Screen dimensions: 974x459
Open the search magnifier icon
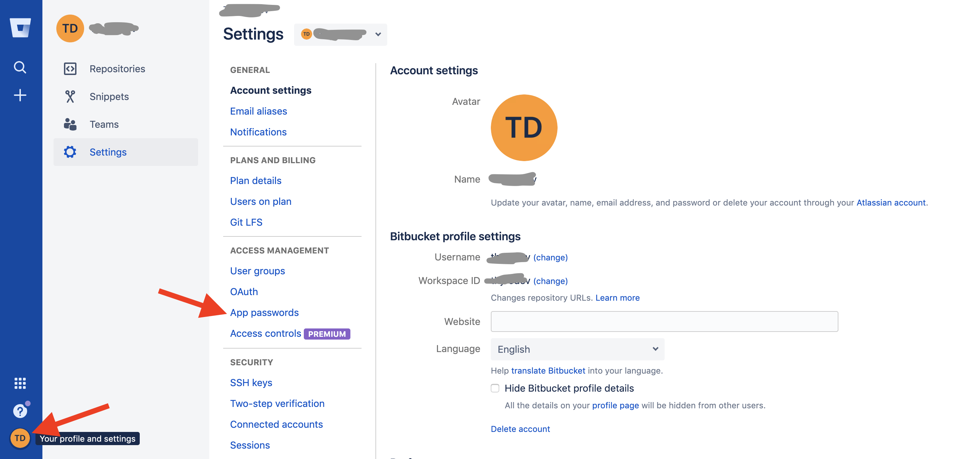click(x=20, y=67)
